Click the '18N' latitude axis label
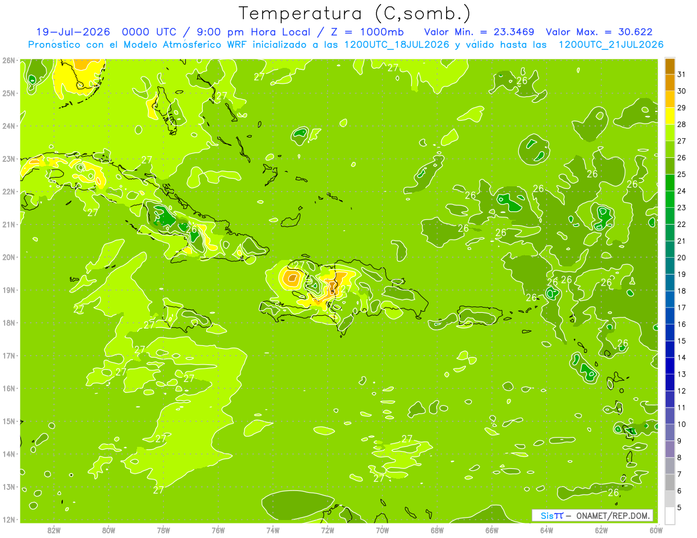This screenshot has height=538, width=697. [9, 323]
